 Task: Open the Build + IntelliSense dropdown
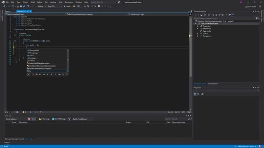(x=82, y=119)
